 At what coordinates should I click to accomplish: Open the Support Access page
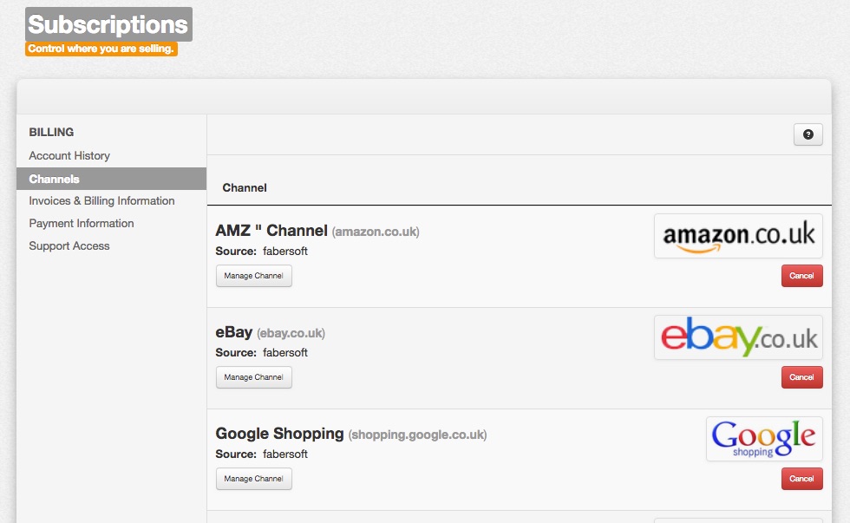[69, 245]
